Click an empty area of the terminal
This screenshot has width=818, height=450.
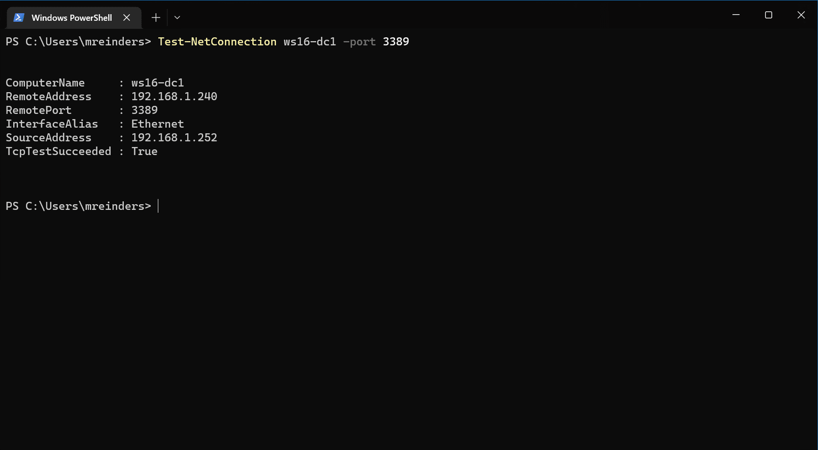point(425,307)
